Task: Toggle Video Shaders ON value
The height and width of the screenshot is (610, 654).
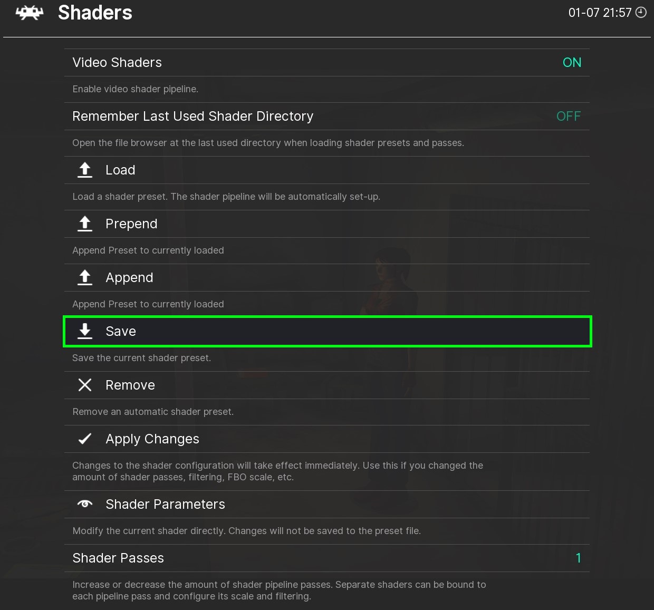Action: tap(572, 62)
